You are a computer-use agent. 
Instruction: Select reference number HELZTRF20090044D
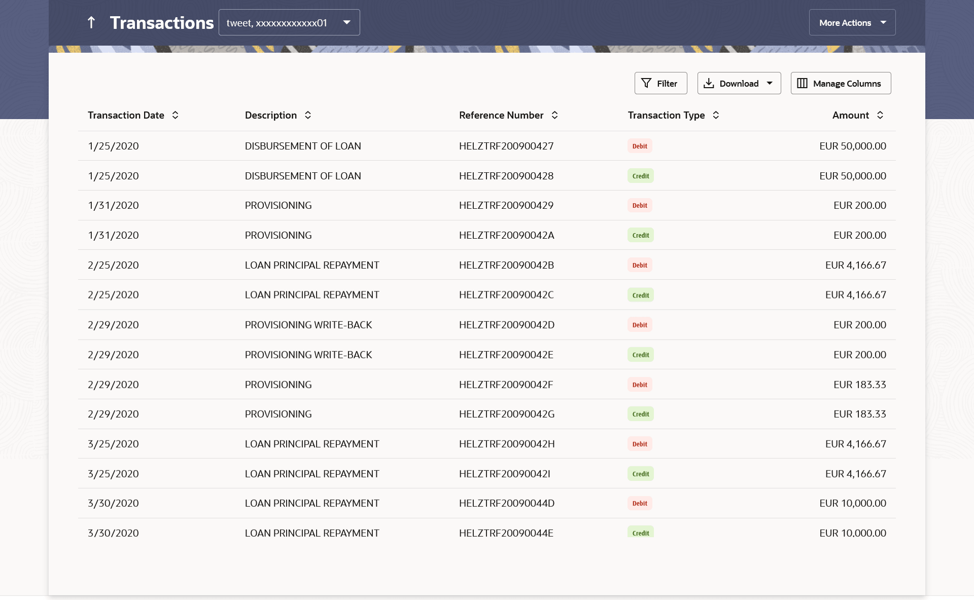(x=506, y=503)
